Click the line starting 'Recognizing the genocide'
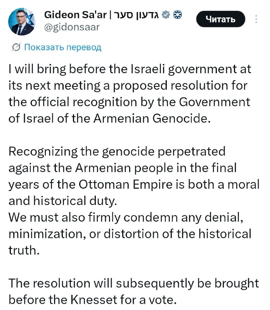This screenshot has width=270, height=310. pos(117,152)
